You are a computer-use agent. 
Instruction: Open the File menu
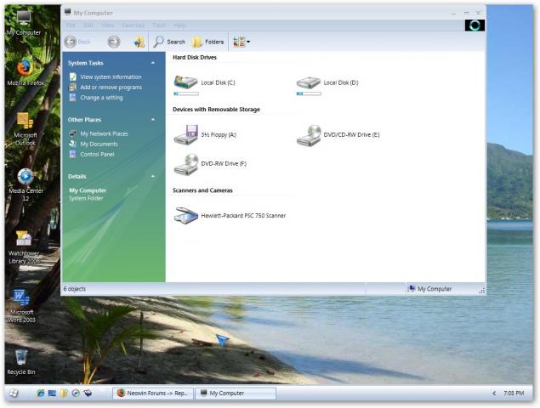[71, 25]
